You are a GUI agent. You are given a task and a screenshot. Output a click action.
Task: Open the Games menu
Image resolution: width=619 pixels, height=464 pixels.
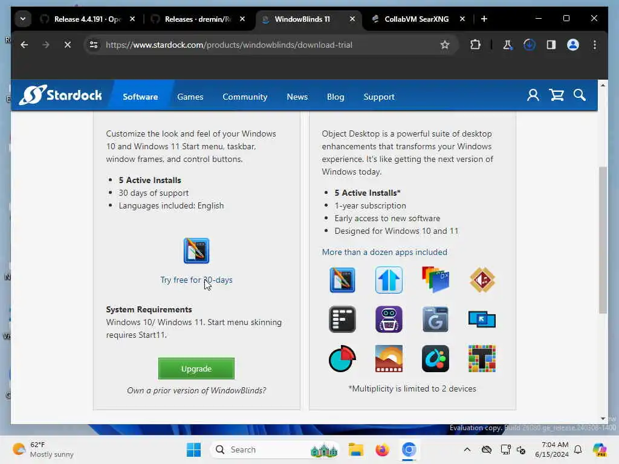pos(190,97)
